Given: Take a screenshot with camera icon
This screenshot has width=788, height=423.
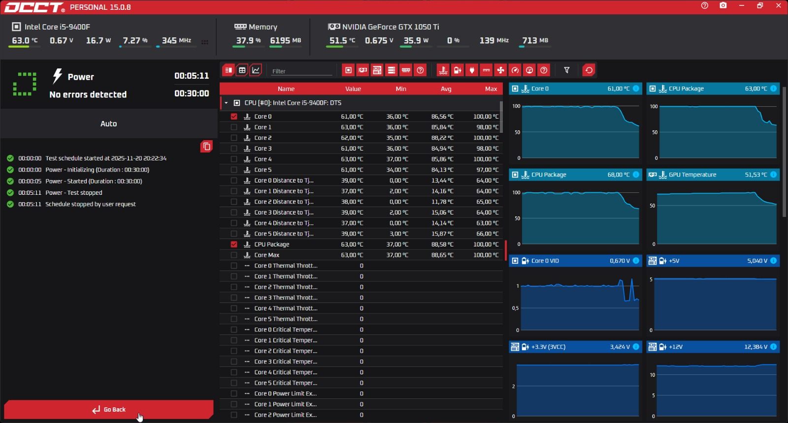Looking at the screenshot, I should pyautogui.click(x=723, y=6).
